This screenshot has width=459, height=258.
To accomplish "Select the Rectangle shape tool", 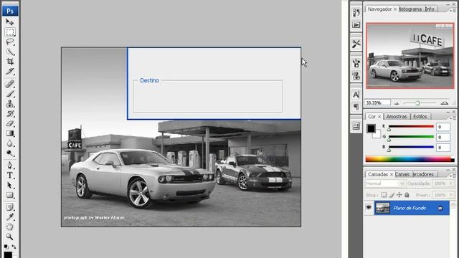I will (9, 195).
